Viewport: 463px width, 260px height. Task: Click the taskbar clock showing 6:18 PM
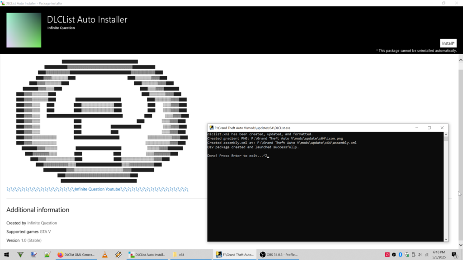click(439, 255)
